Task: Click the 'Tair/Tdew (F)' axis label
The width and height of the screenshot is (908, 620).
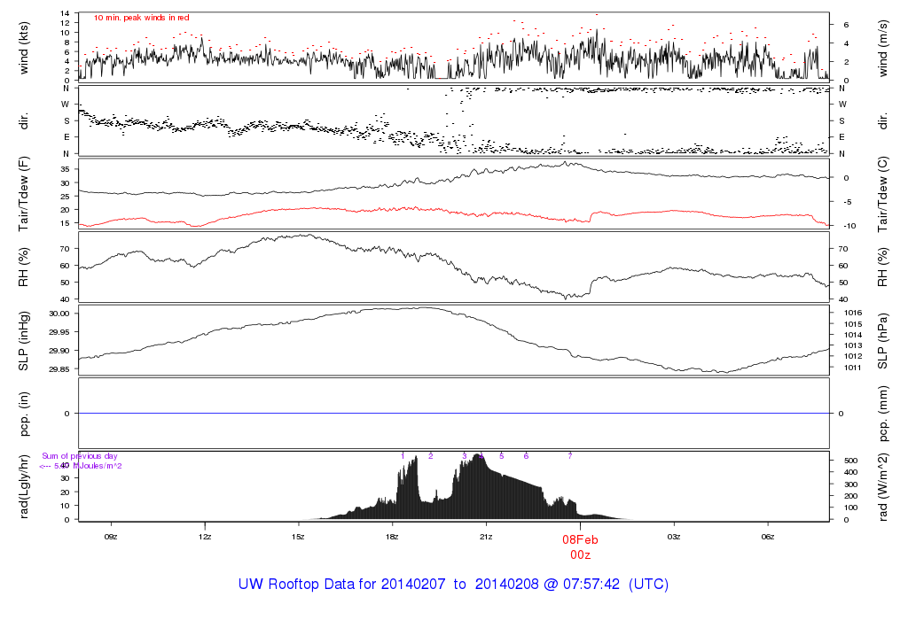Action: [x=24, y=194]
